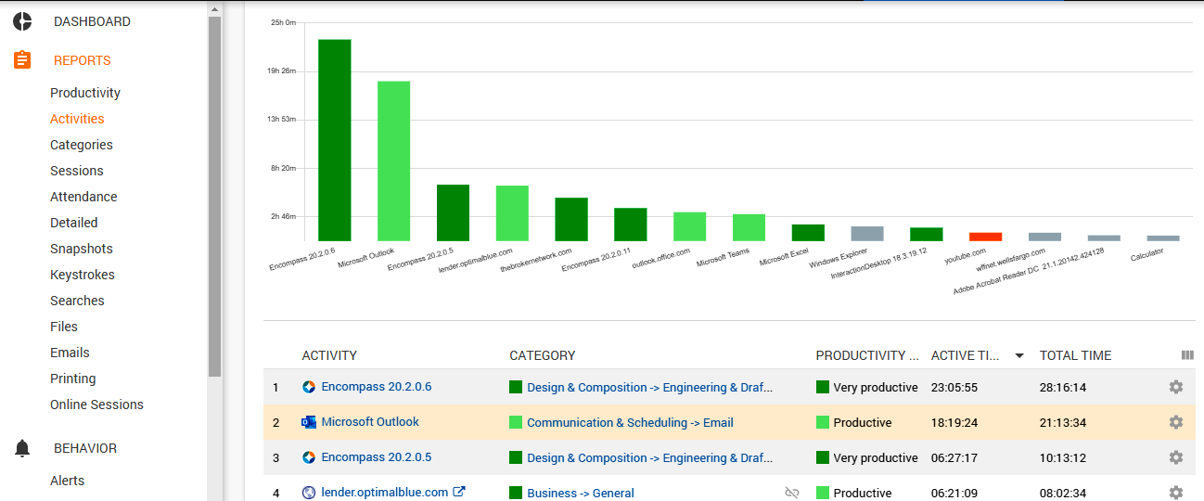The image size is (1204, 501).
Task: Open Alerts under Behavior
Action: (67, 481)
